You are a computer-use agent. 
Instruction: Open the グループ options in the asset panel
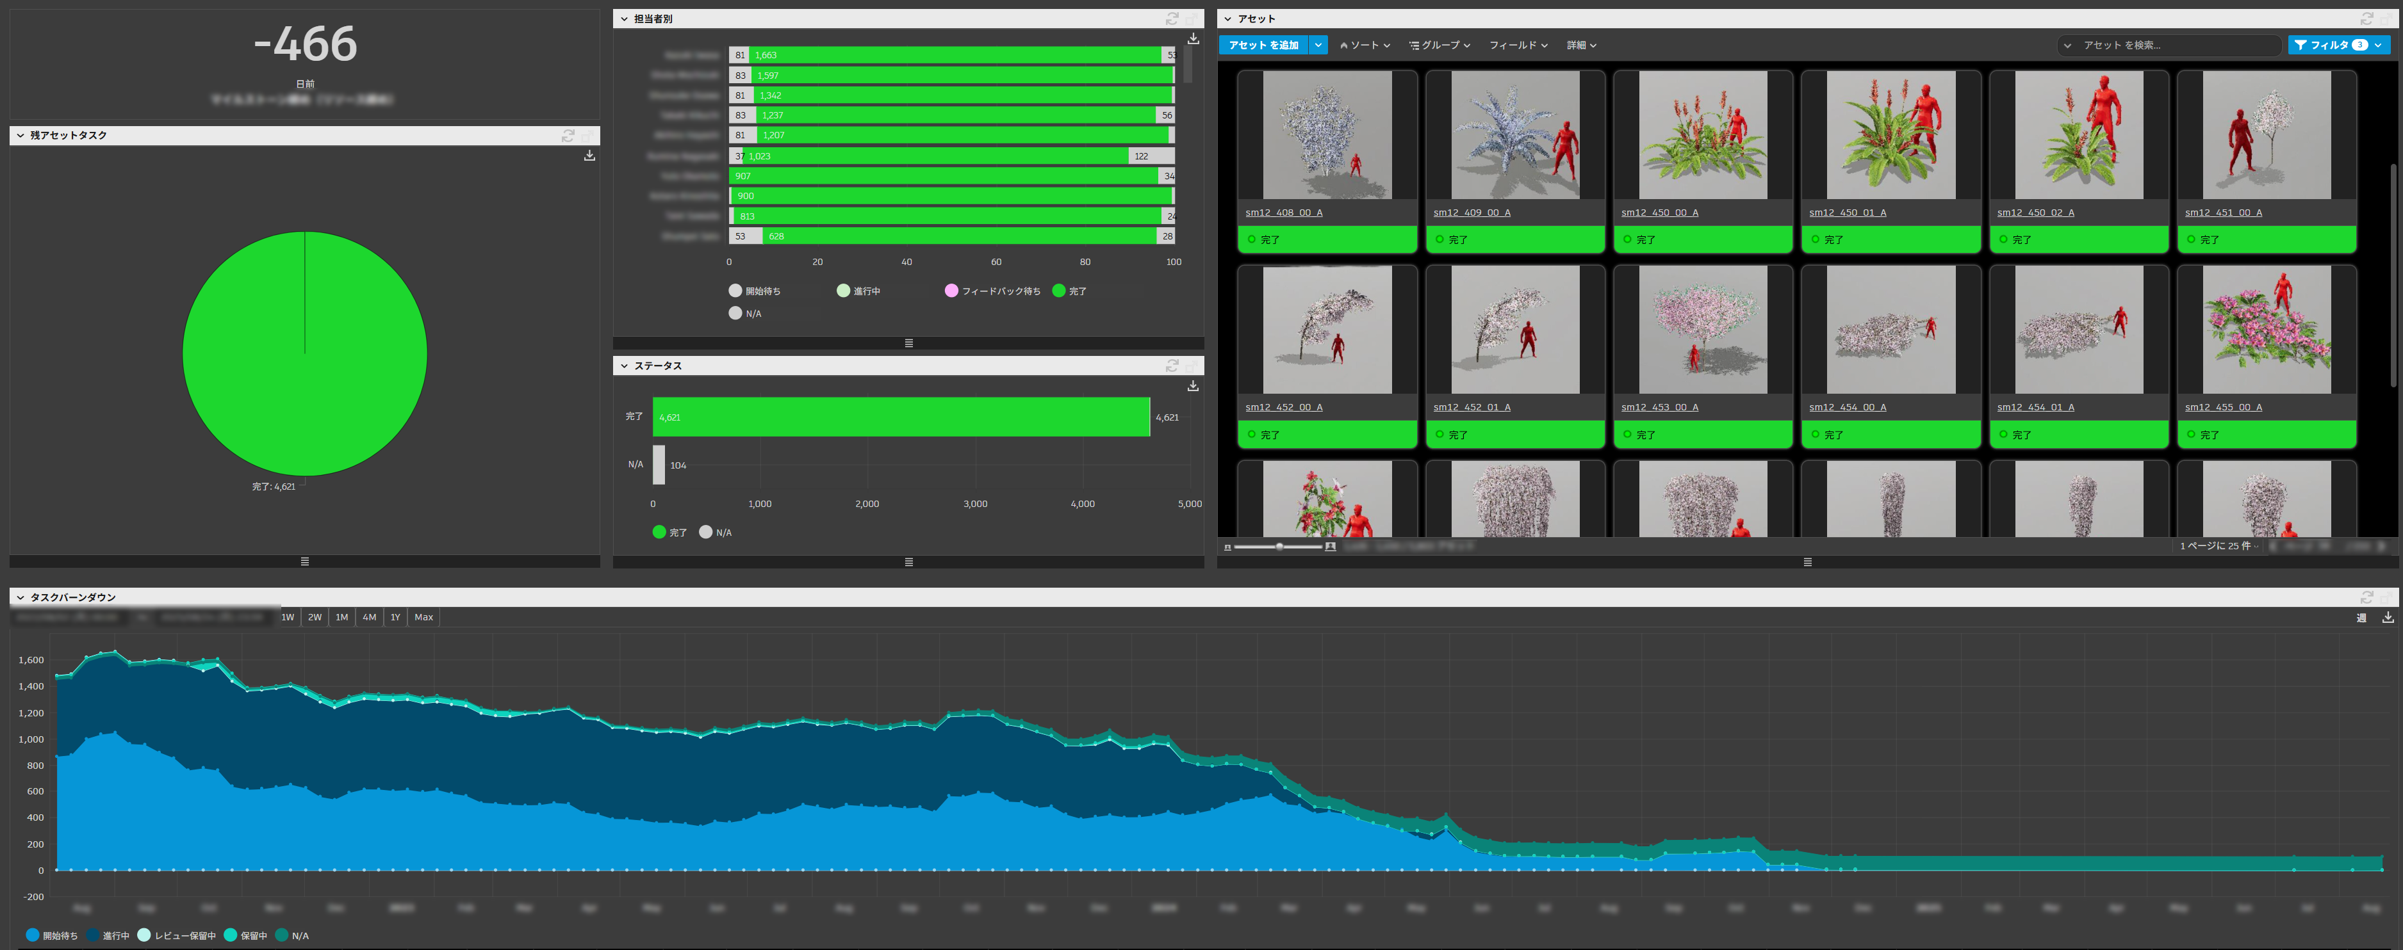[x=1440, y=45]
